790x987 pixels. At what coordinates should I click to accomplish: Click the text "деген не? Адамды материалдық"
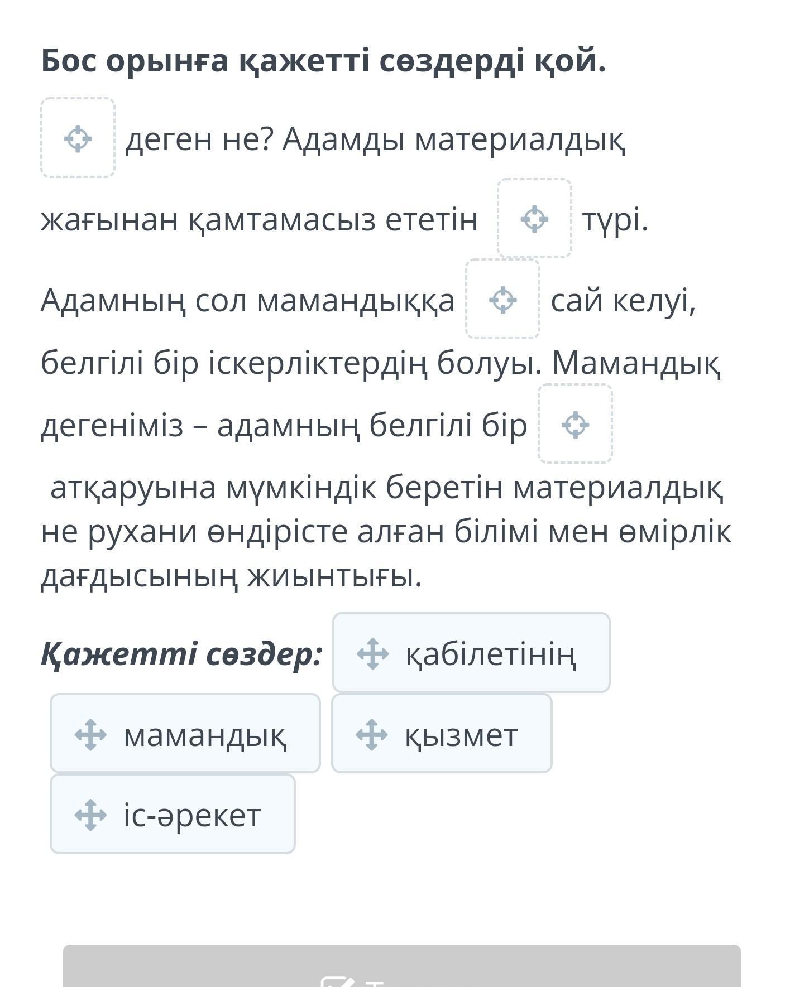375,139
